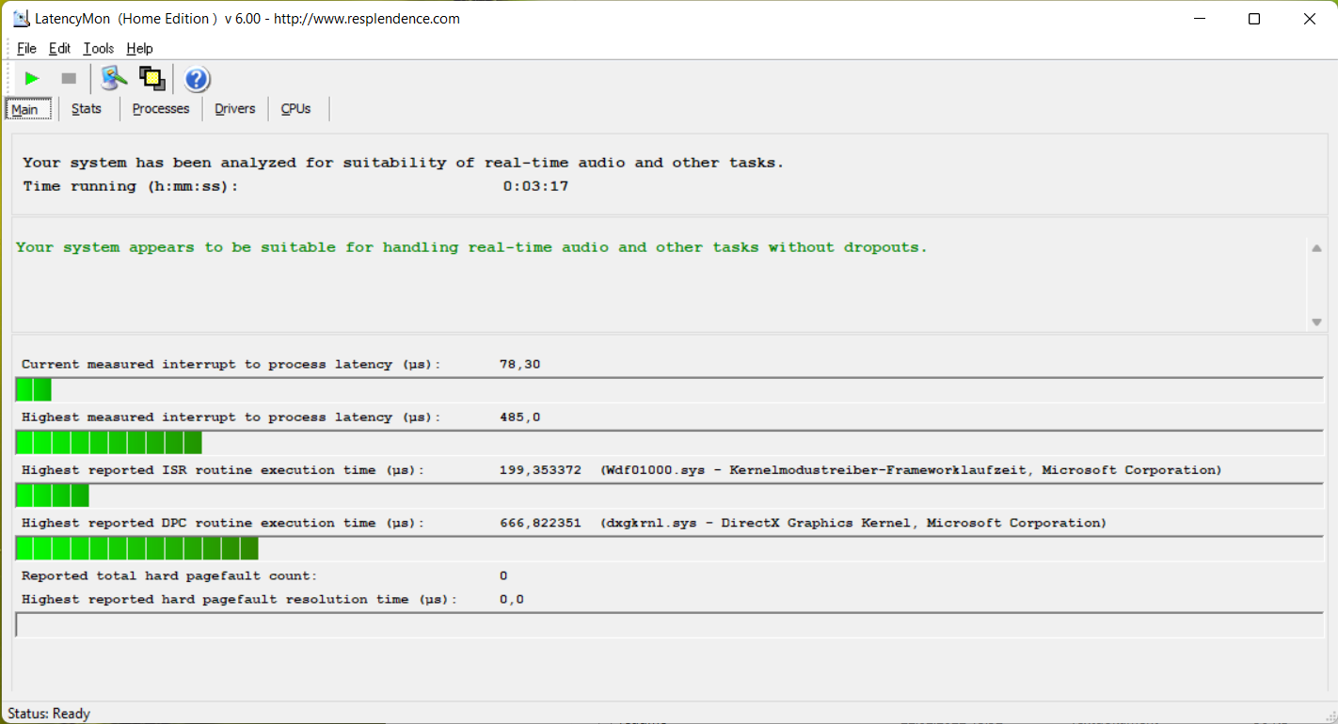Viewport: 1338px width, 724px height.
Task: Open the File menu
Action: (x=26, y=49)
